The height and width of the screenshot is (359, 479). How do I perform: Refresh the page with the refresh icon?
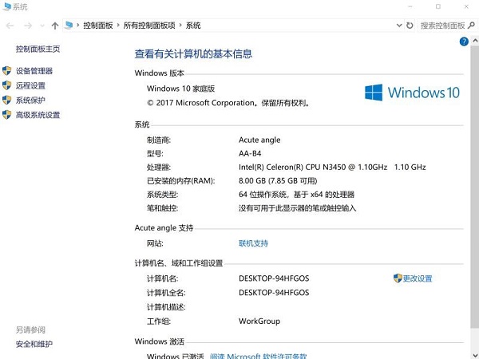[410, 26]
